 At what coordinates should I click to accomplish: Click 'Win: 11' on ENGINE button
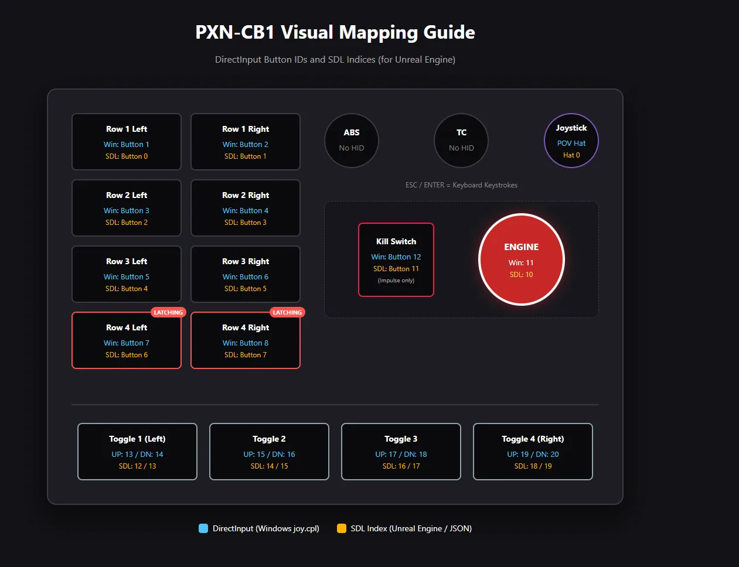[x=521, y=262]
